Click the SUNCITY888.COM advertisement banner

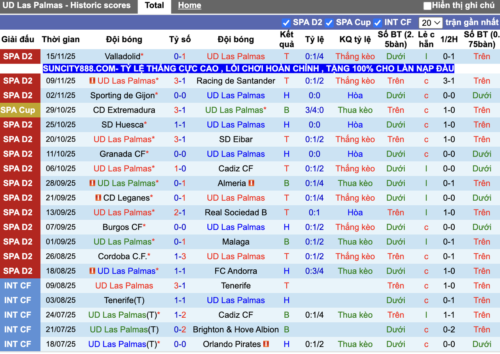[248, 69]
